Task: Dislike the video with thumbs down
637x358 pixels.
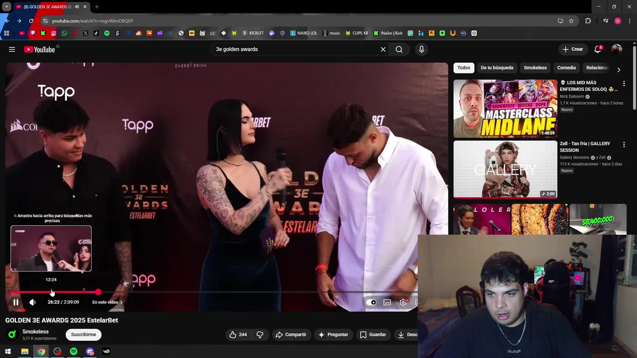Action: 260,335
